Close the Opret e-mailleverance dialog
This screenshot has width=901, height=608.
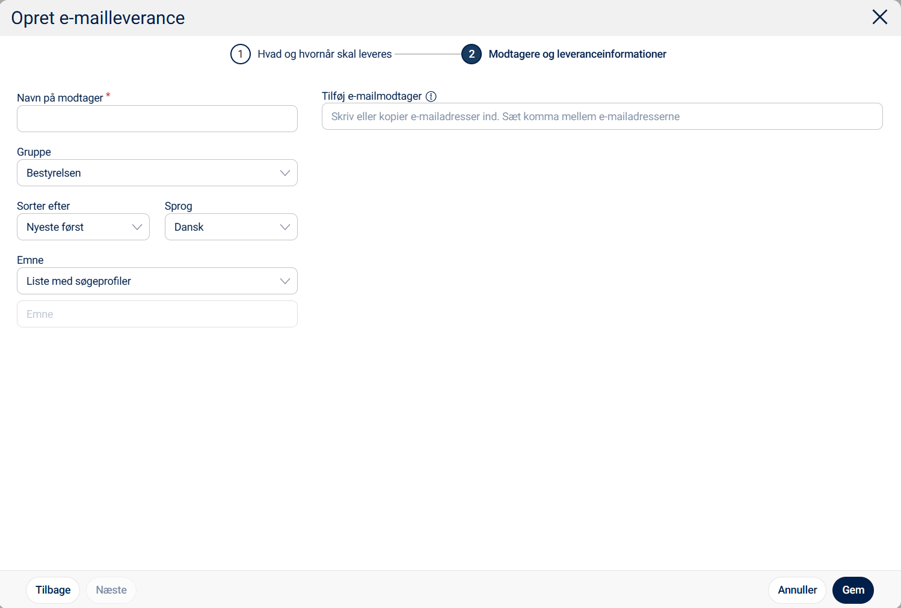pyautogui.click(x=879, y=17)
